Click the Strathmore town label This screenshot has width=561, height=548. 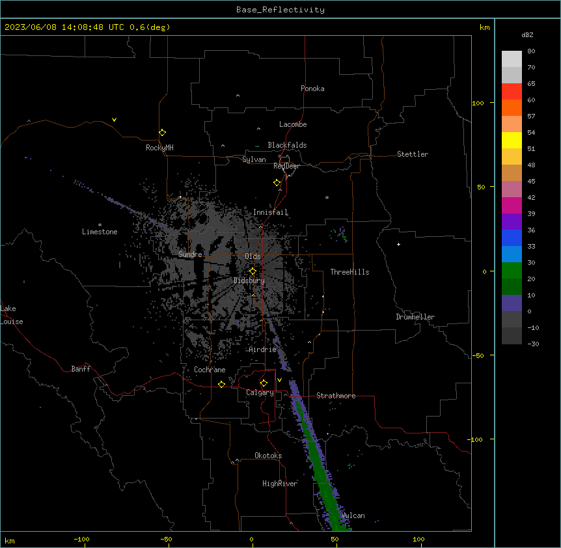coord(336,396)
